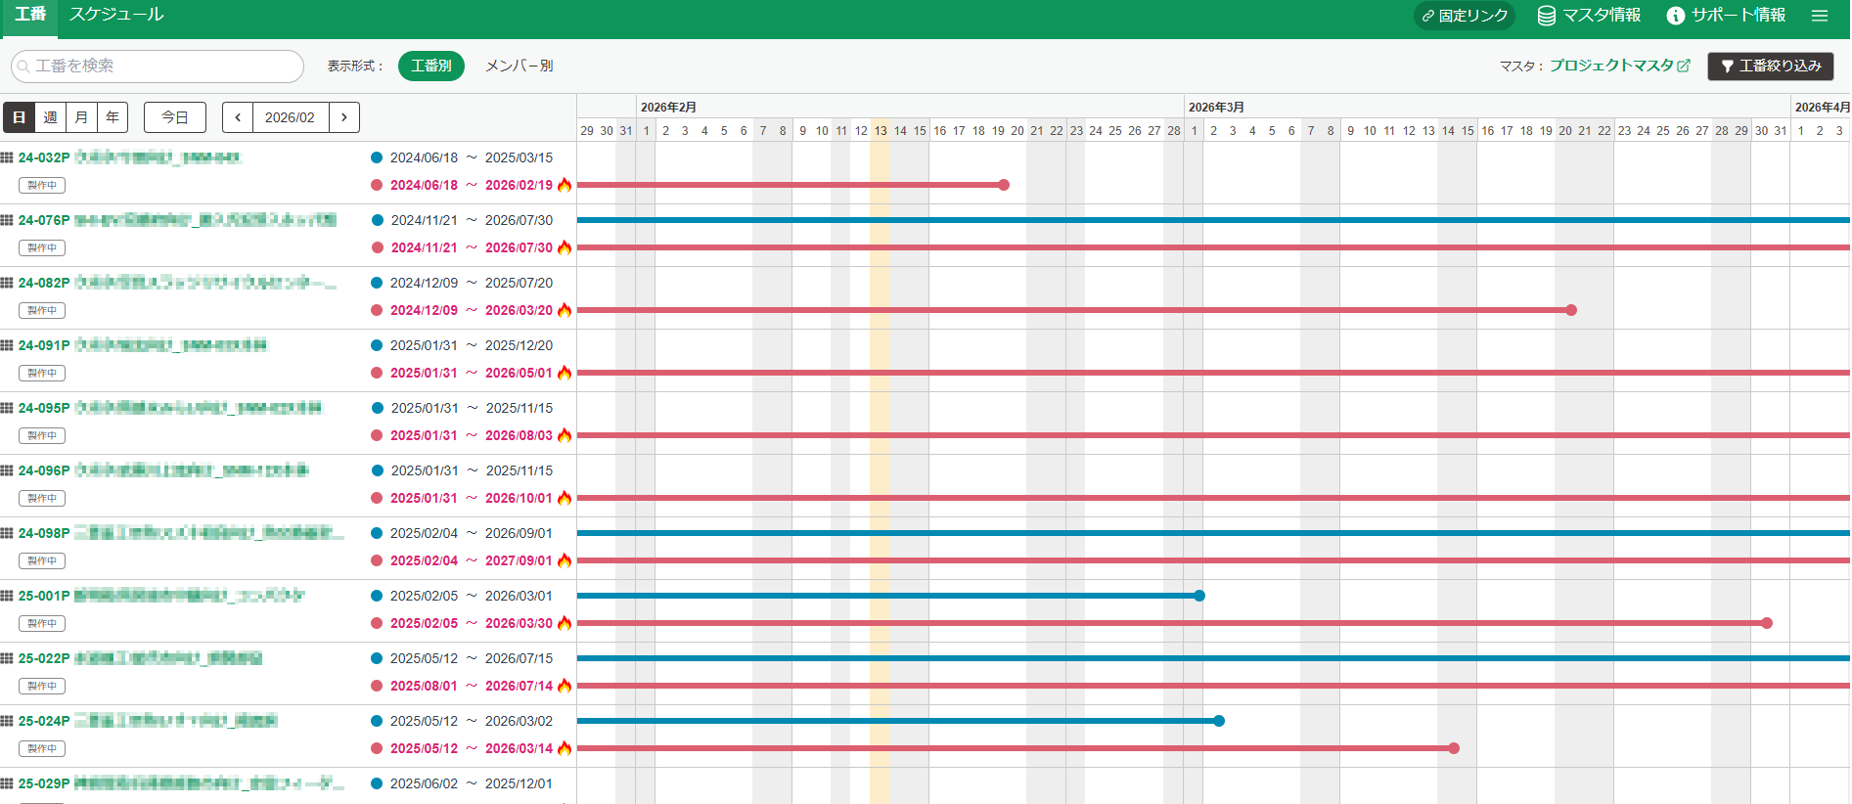
Task: Open the 固定リンク button
Action: pos(1464,16)
